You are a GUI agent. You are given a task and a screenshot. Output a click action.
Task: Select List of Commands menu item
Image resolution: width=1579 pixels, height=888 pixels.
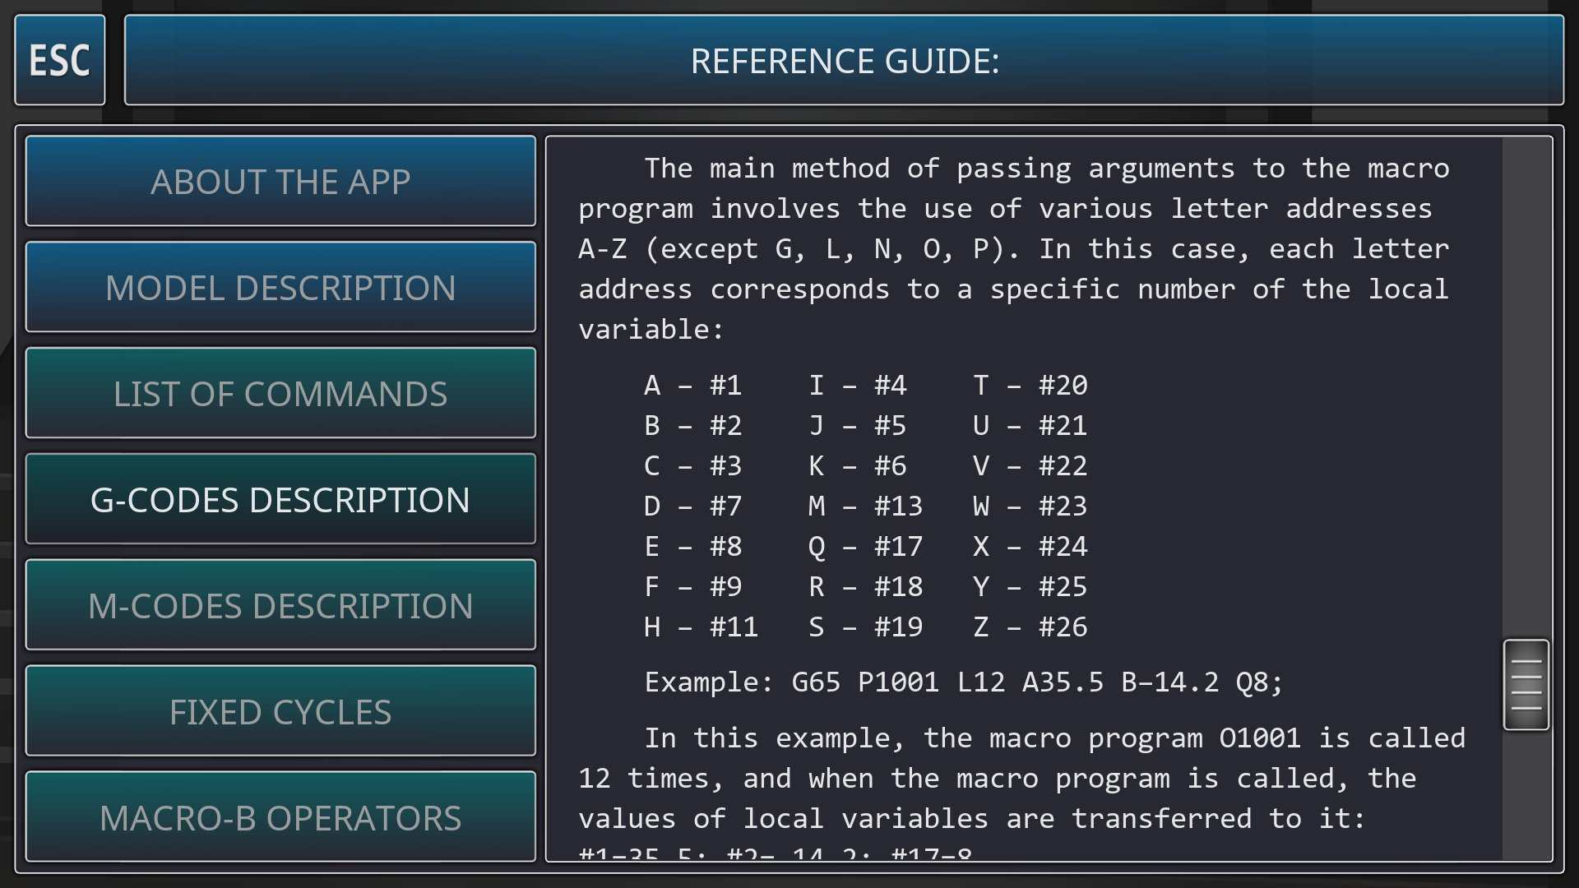pyautogui.click(x=280, y=393)
